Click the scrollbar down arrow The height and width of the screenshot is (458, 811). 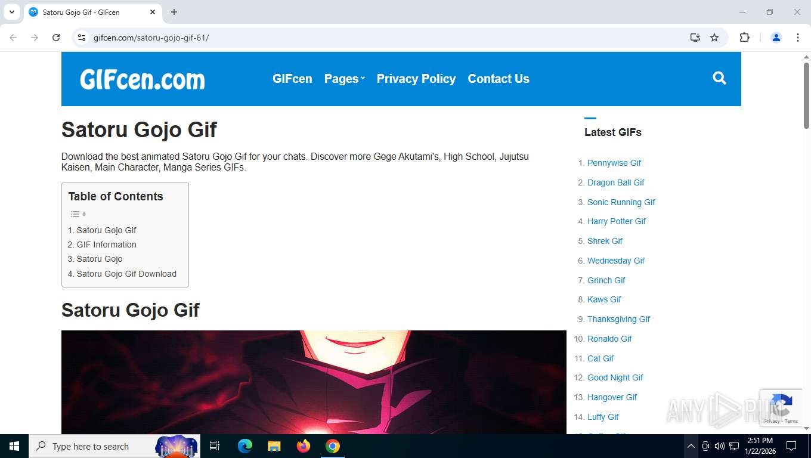pos(806,428)
